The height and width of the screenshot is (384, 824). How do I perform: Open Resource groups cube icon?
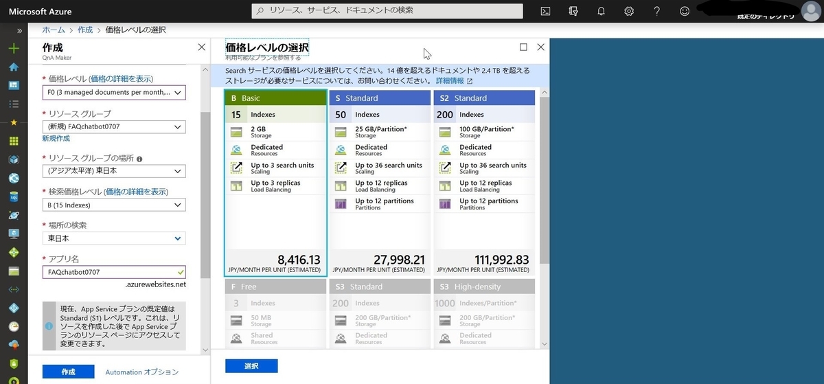[13, 159]
